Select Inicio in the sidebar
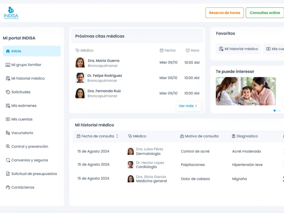This screenshot has width=284, height=213. 32,51
